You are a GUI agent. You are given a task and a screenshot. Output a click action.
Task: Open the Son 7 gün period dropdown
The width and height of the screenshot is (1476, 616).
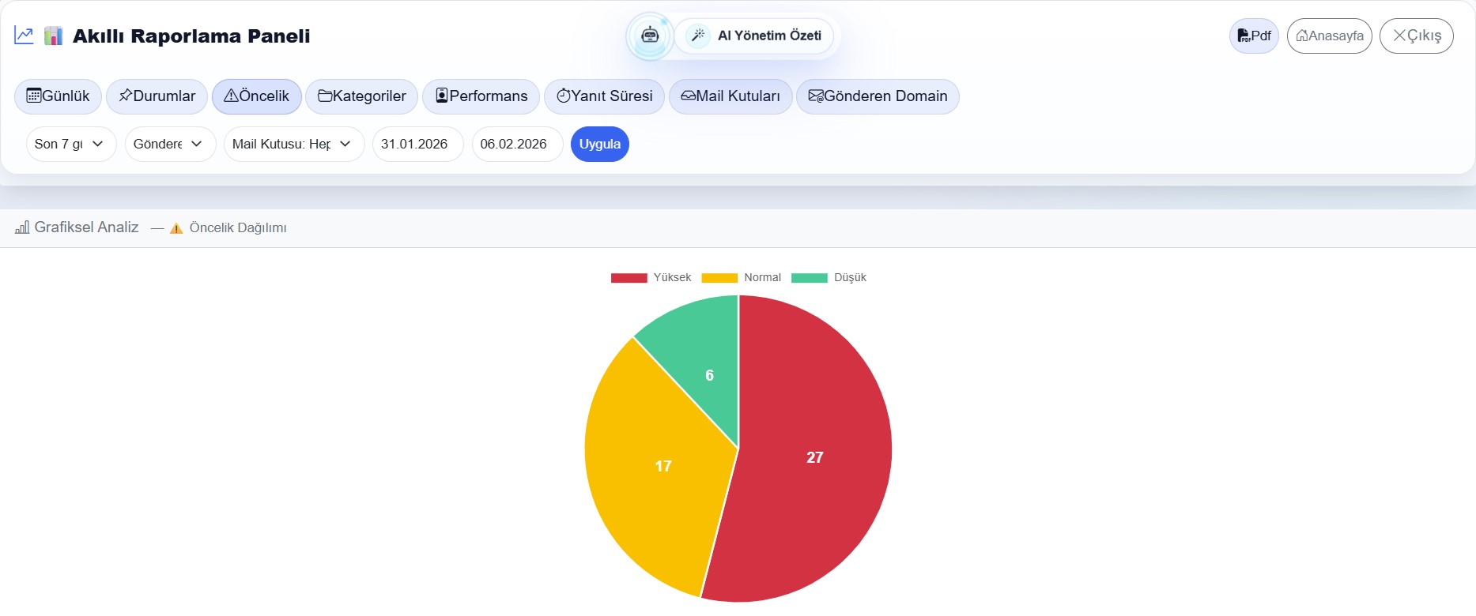(71, 145)
